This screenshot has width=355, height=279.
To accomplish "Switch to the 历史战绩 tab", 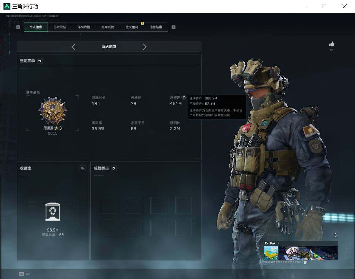I will [60, 27].
